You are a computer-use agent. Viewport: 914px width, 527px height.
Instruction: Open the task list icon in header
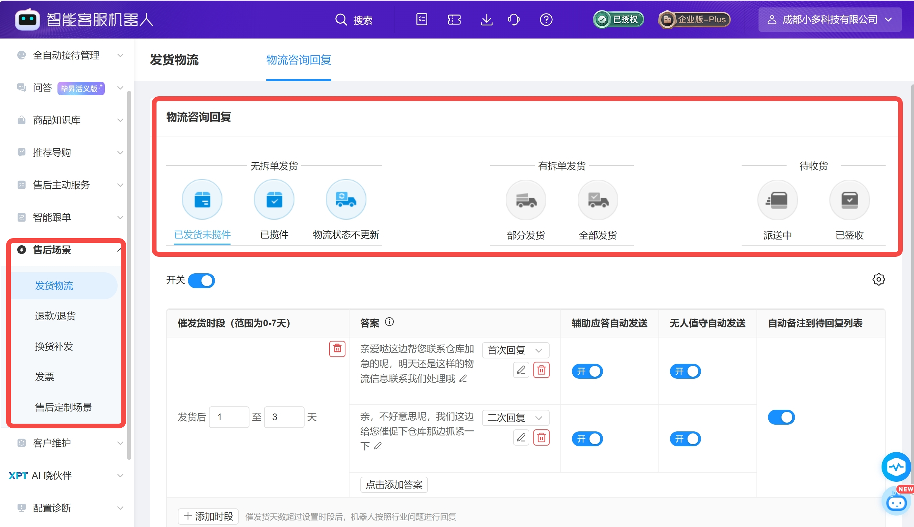click(422, 20)
